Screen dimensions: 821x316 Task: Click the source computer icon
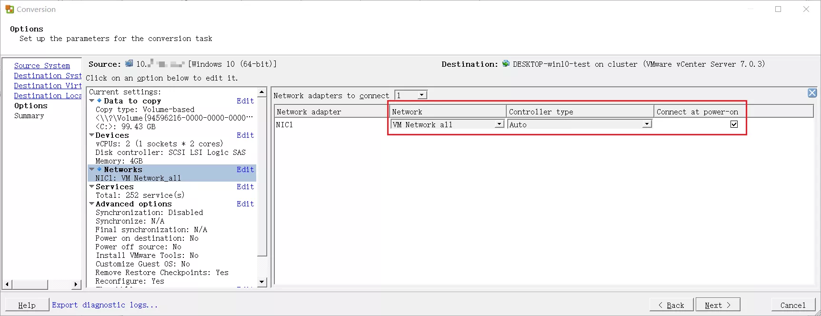pos(129,64)
